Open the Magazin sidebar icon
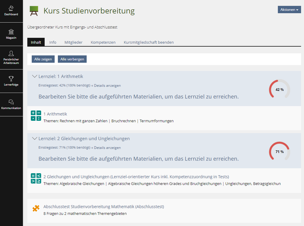The width and height of the screenshot is (304, 226). (x=11, y=34)
